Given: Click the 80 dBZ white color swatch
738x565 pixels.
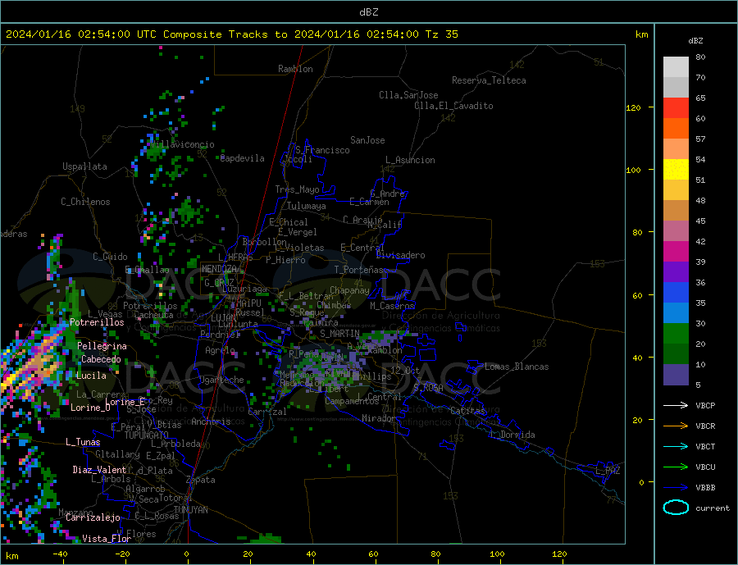Looking at the screenshot, I should pos(676,67).
